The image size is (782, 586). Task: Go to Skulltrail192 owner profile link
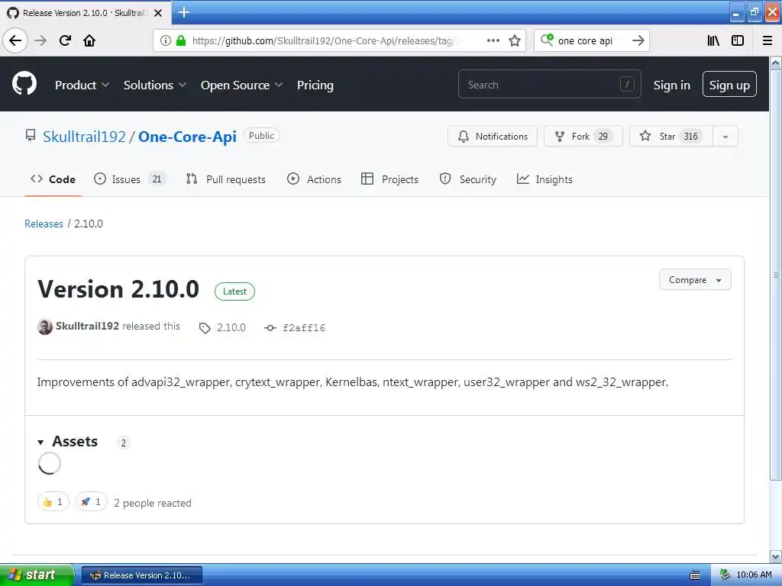pyautogui.click(x=84, y=137)
